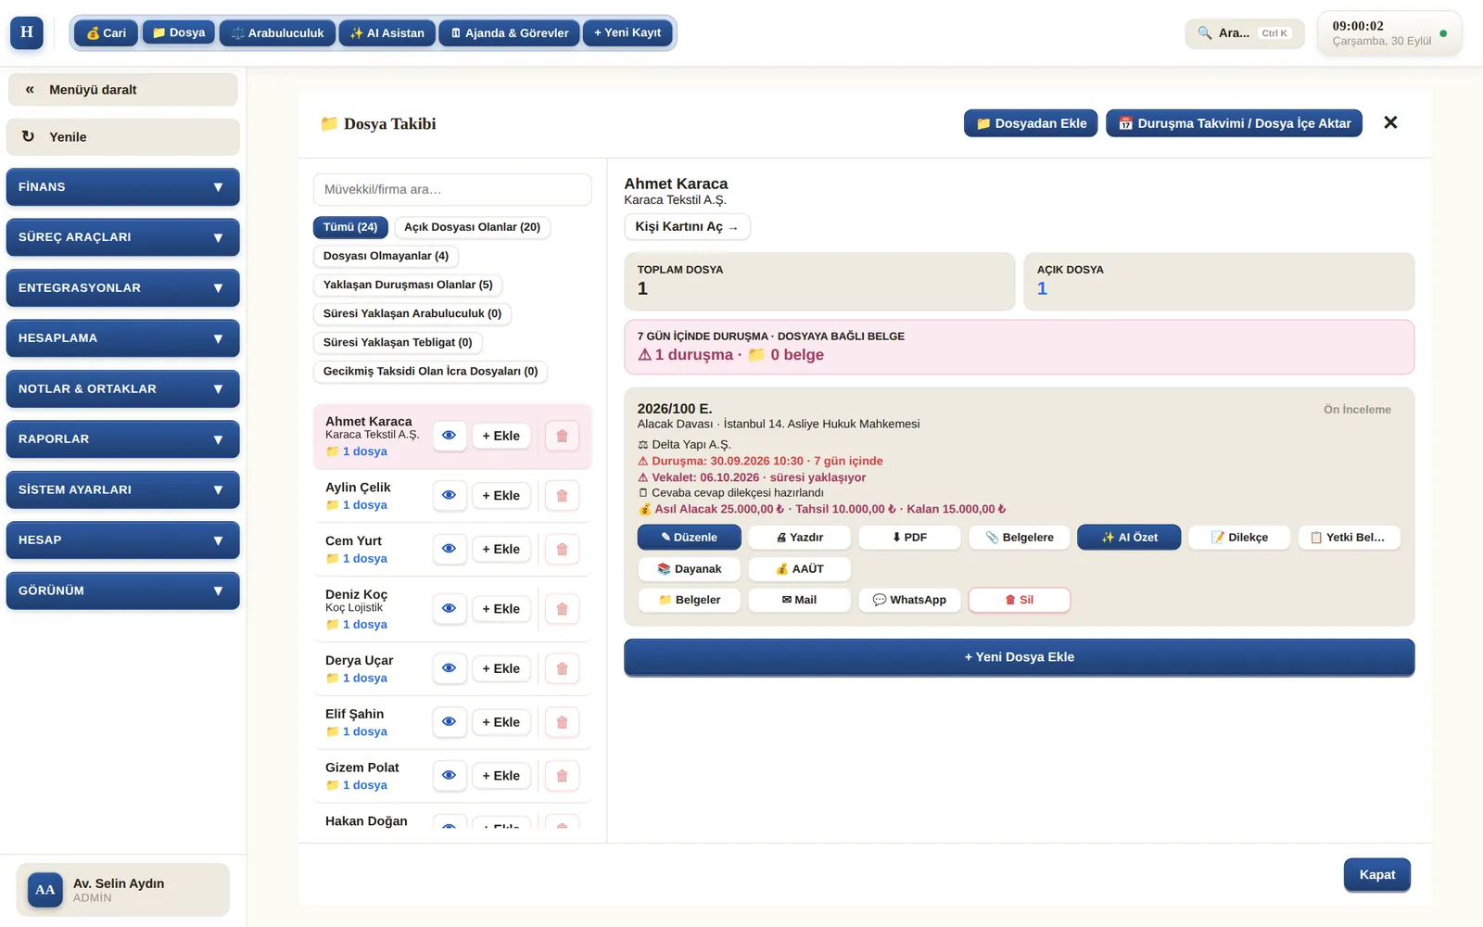Select the Açık Dosyası Olanlar (20) filter
1483x927 pixels.
pyautogui.click(x=473, y=227)
